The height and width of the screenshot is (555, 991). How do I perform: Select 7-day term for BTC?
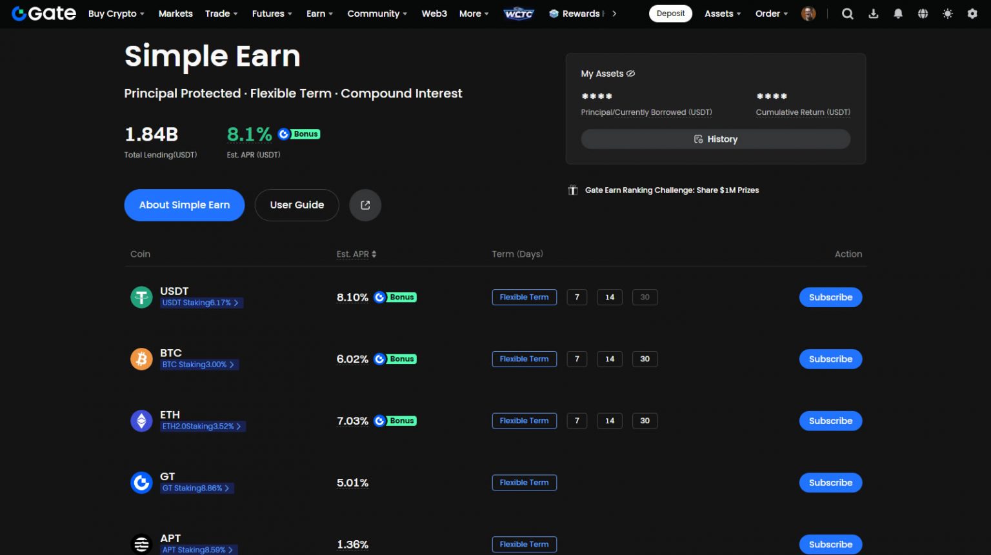point(577,359)
